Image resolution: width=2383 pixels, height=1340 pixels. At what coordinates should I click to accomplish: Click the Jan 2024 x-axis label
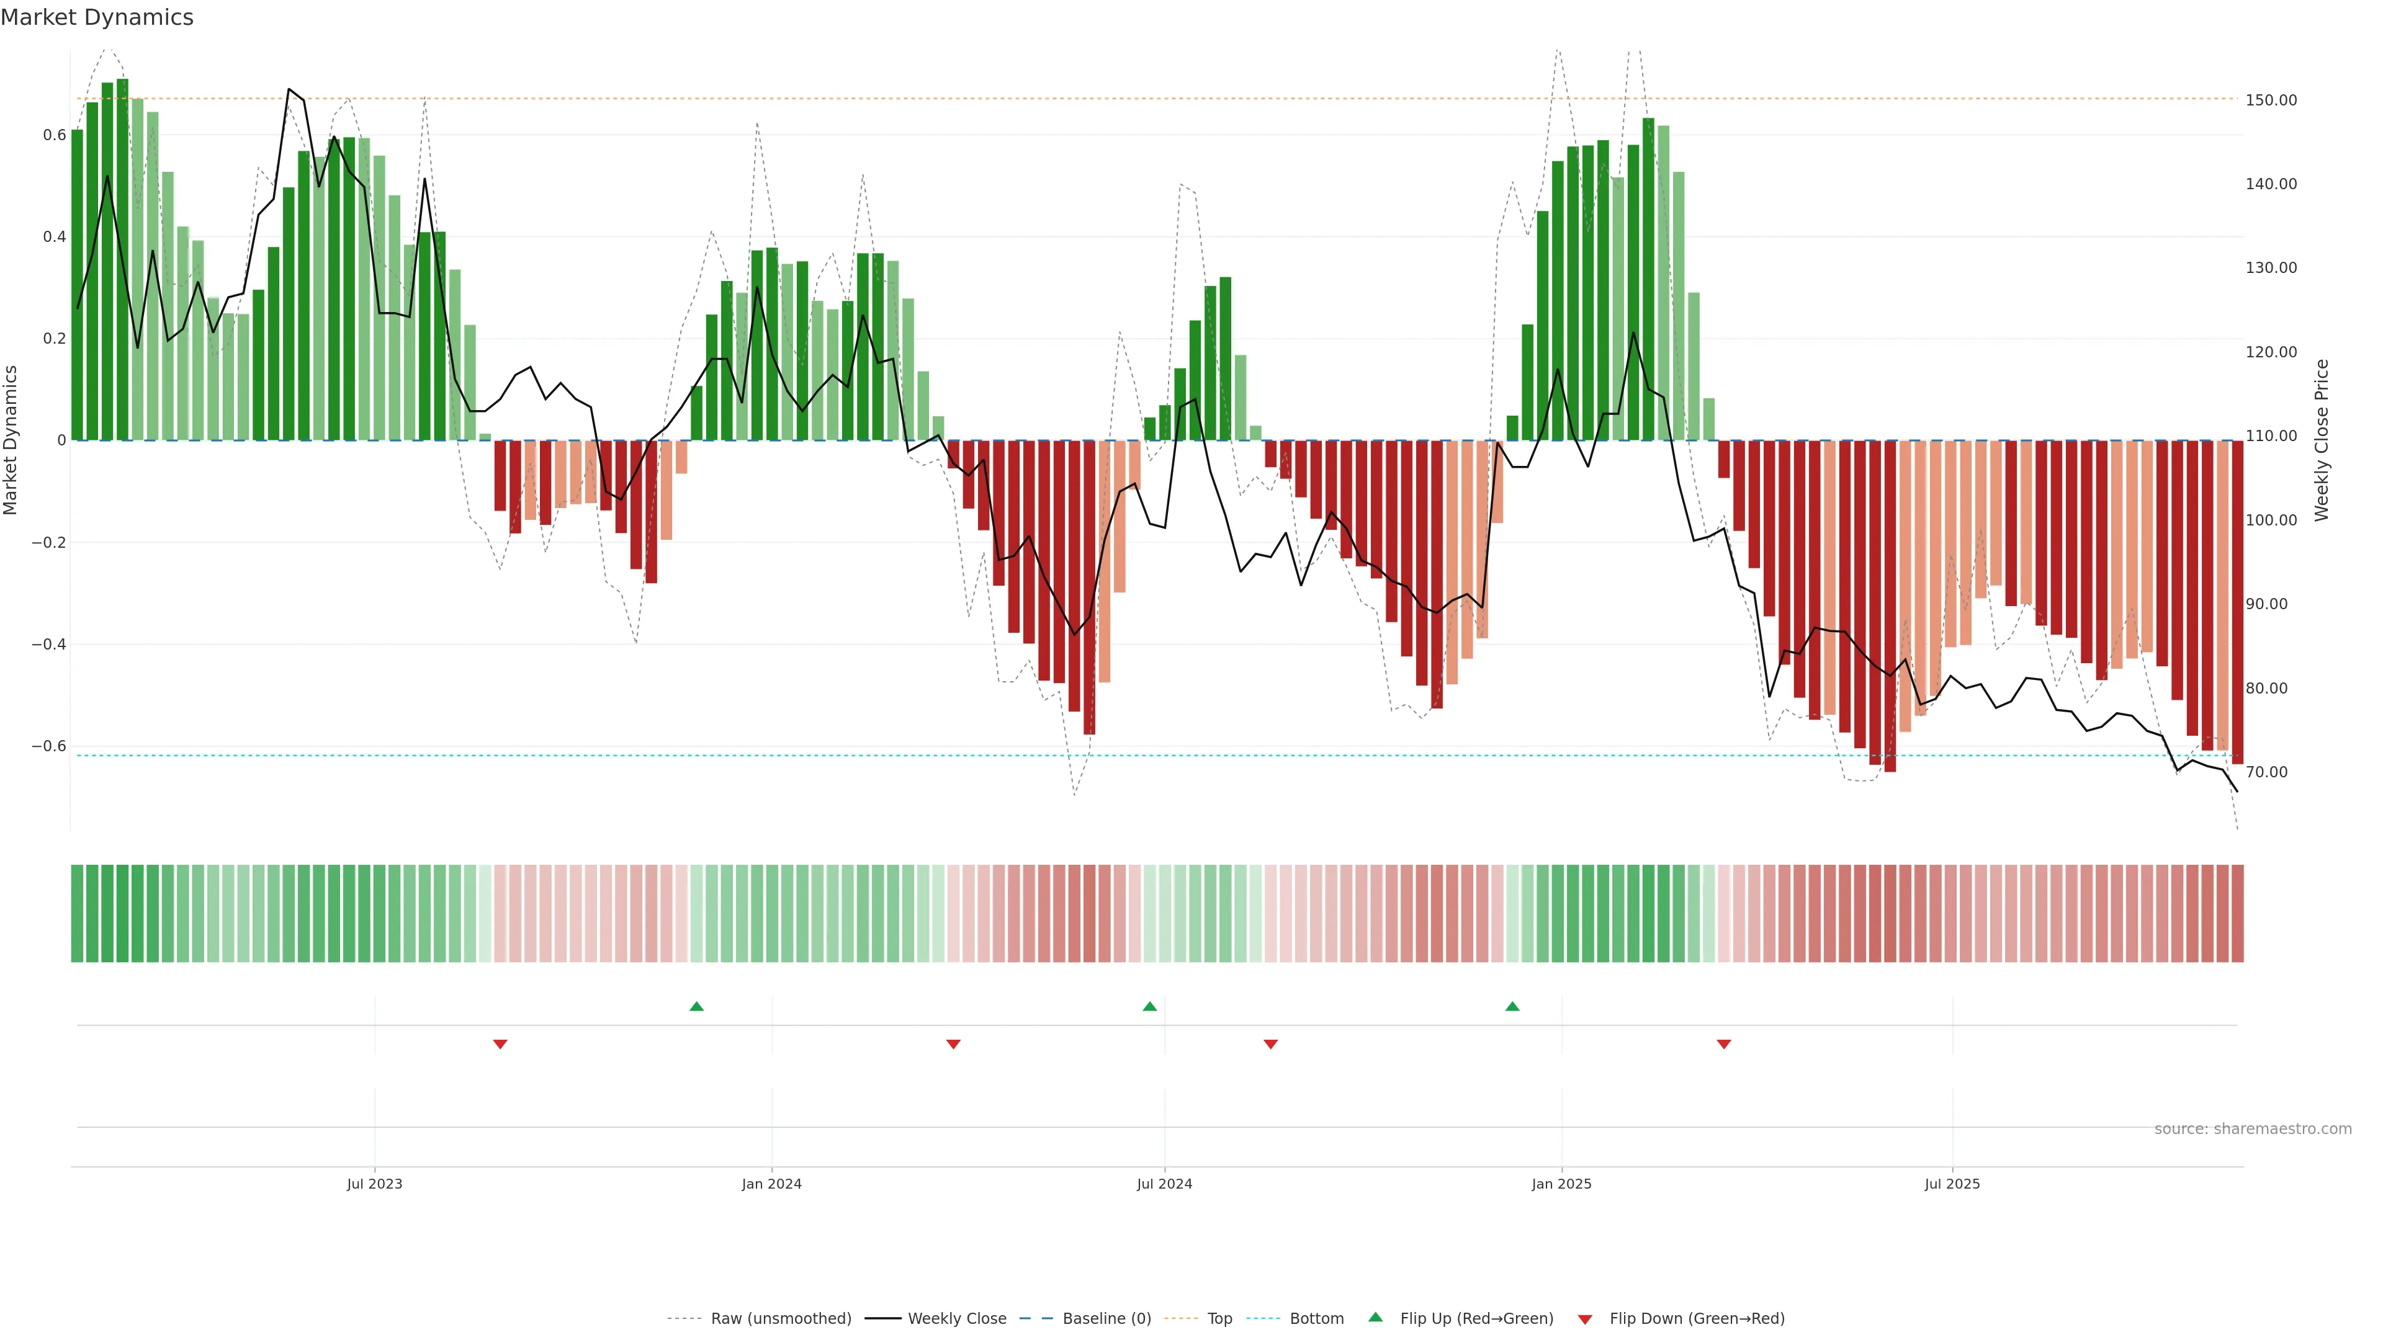[771, 1184]
